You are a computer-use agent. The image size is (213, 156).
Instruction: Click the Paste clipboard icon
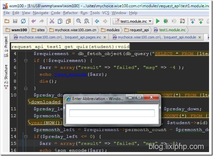click(68, 21)
